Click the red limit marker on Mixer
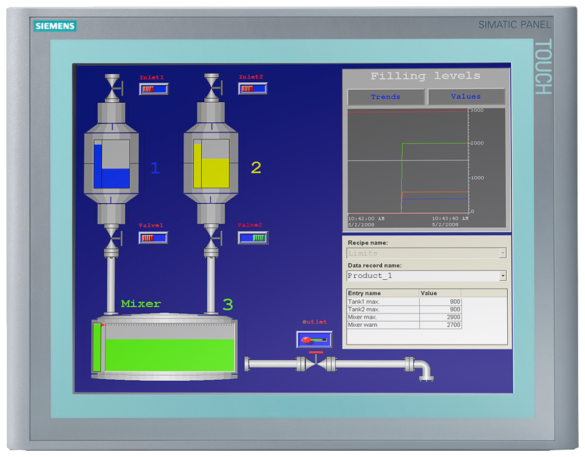585x457 pixels. coord(103,325)
